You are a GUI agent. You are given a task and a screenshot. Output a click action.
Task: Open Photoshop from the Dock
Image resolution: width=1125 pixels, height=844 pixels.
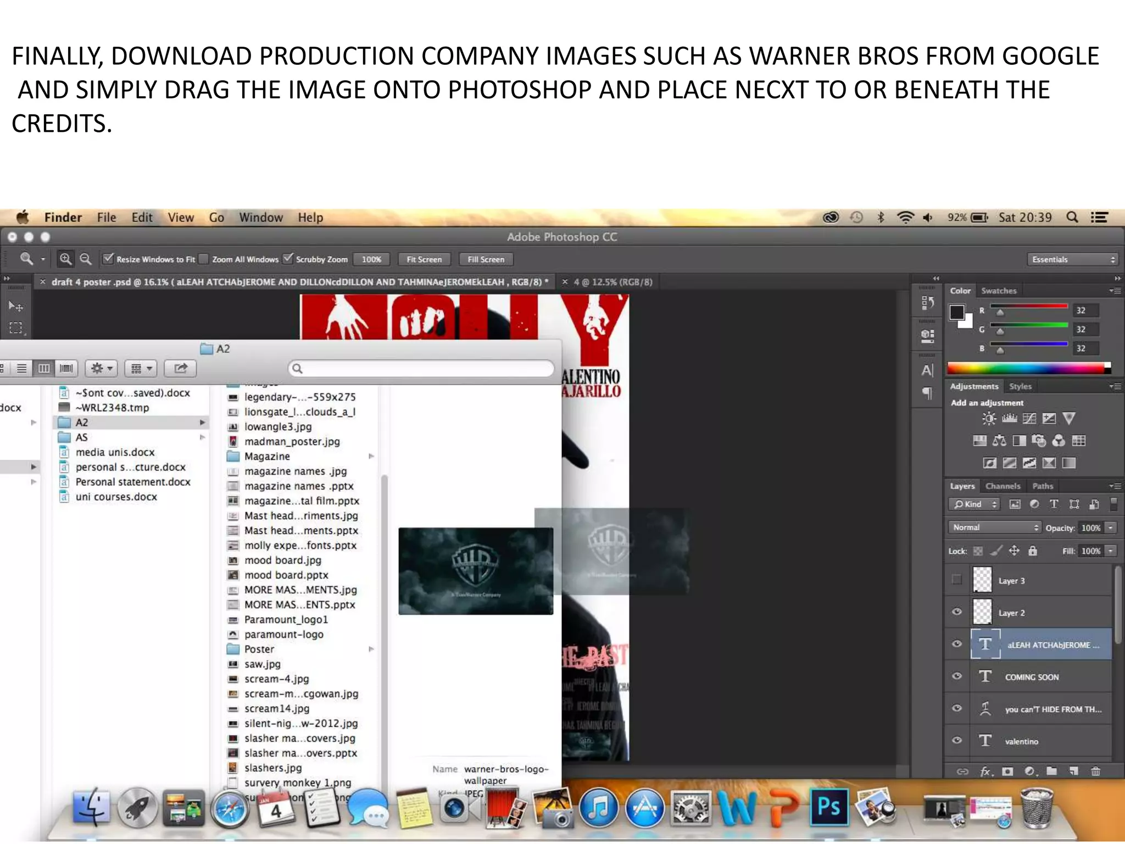tap(829, 807)
